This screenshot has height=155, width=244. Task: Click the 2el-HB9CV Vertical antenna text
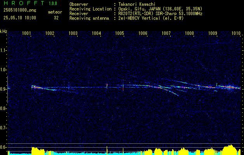pos(151,18)
